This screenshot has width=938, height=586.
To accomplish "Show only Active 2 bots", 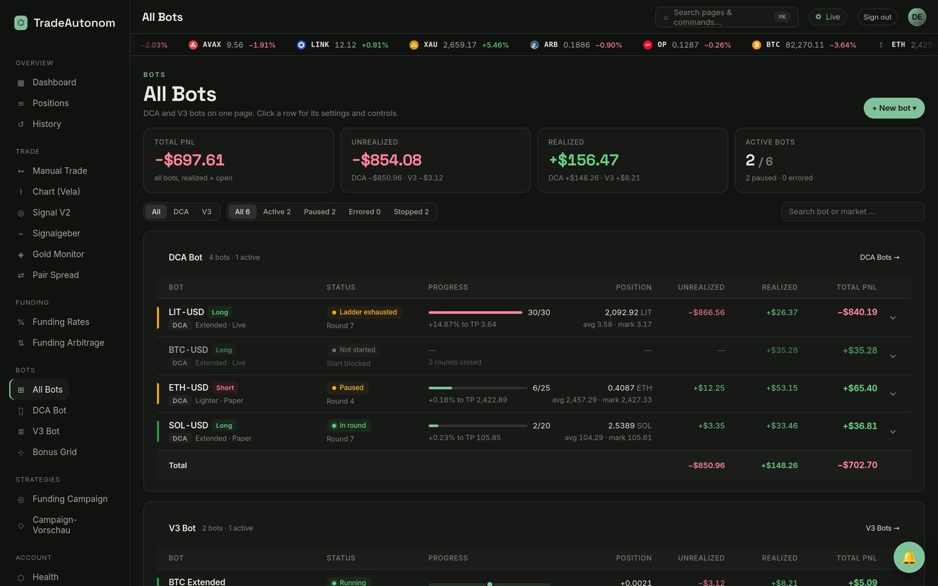I will point(277,211).
